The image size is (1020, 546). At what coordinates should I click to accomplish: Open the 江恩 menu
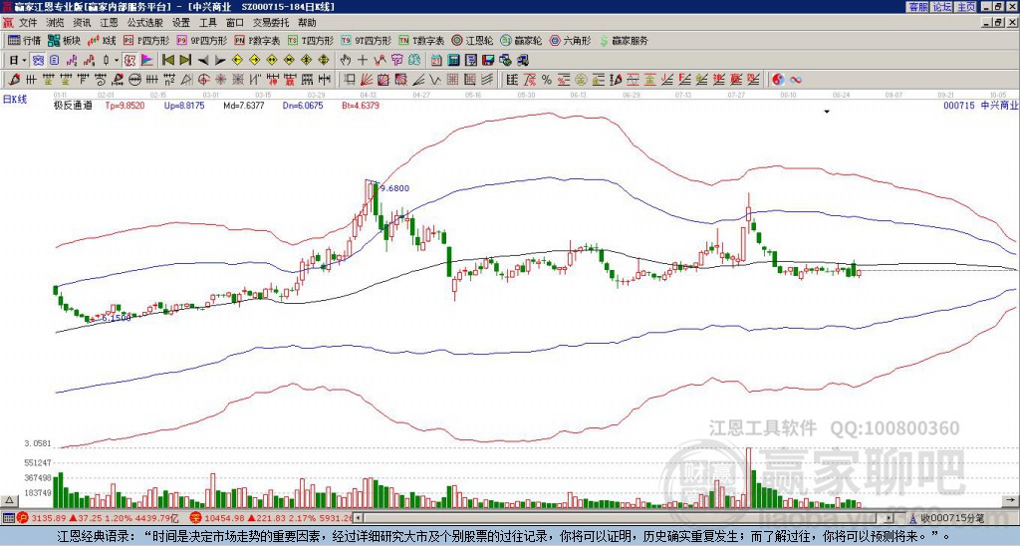click(x=109, y=23)
